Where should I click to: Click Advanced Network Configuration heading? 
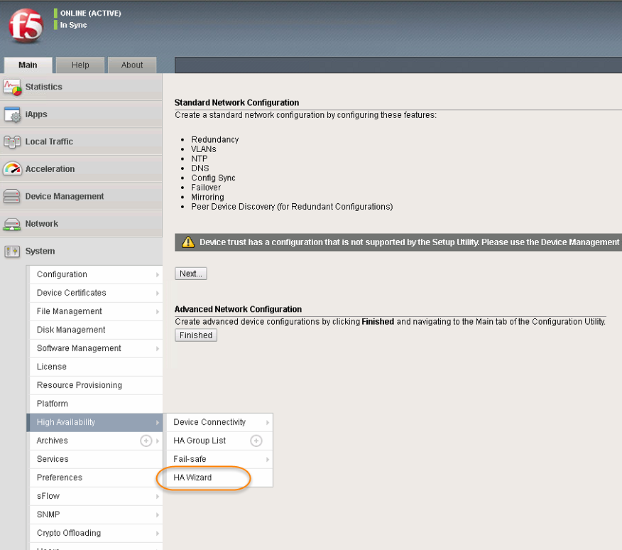click(238, 309)
